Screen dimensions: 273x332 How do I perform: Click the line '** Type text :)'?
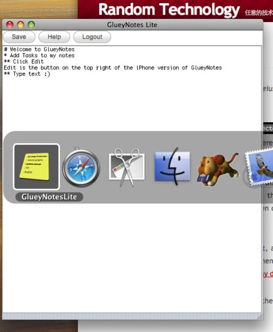click(27, 74)
